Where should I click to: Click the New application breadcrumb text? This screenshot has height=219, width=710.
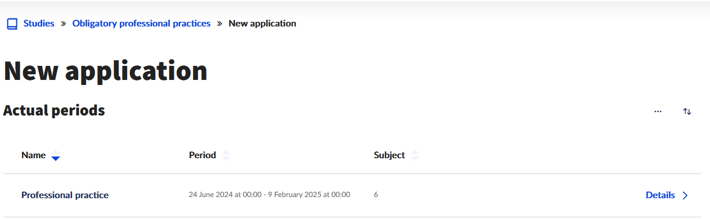(x=262, y=24)
